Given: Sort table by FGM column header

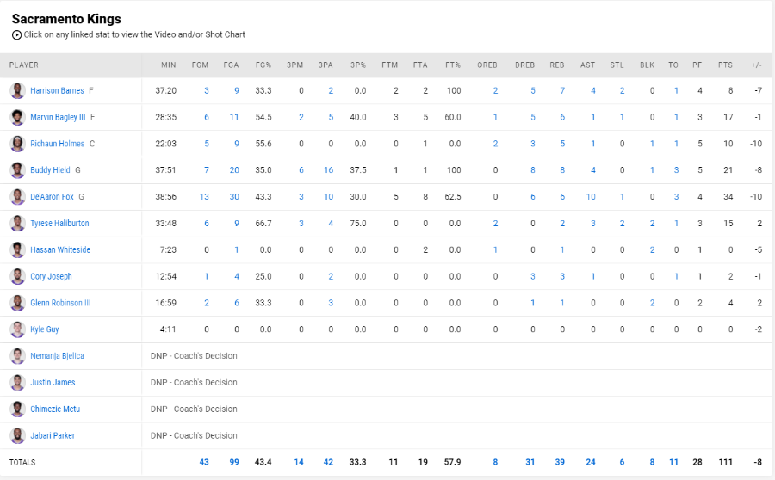Looking at the screenshot, I should tap(200, 65).
